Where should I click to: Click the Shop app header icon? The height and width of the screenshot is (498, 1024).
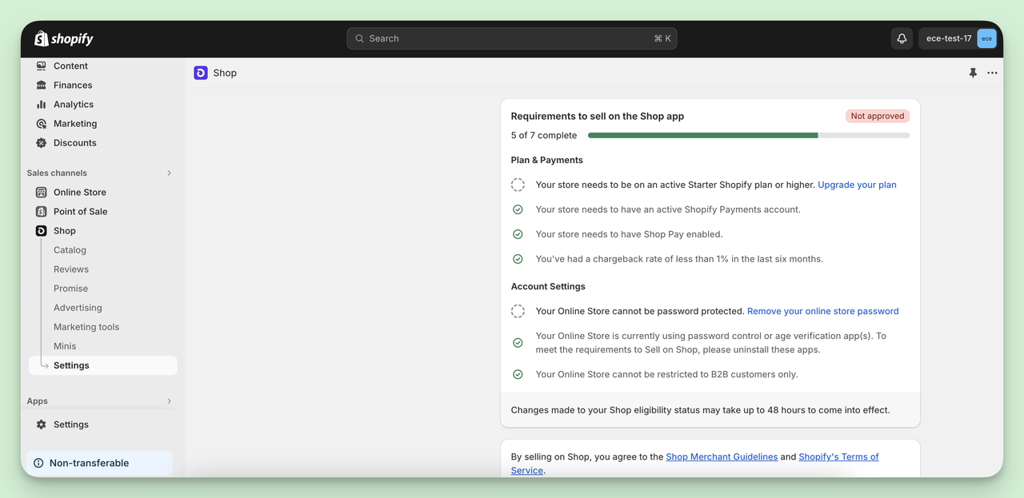point(201,73)
